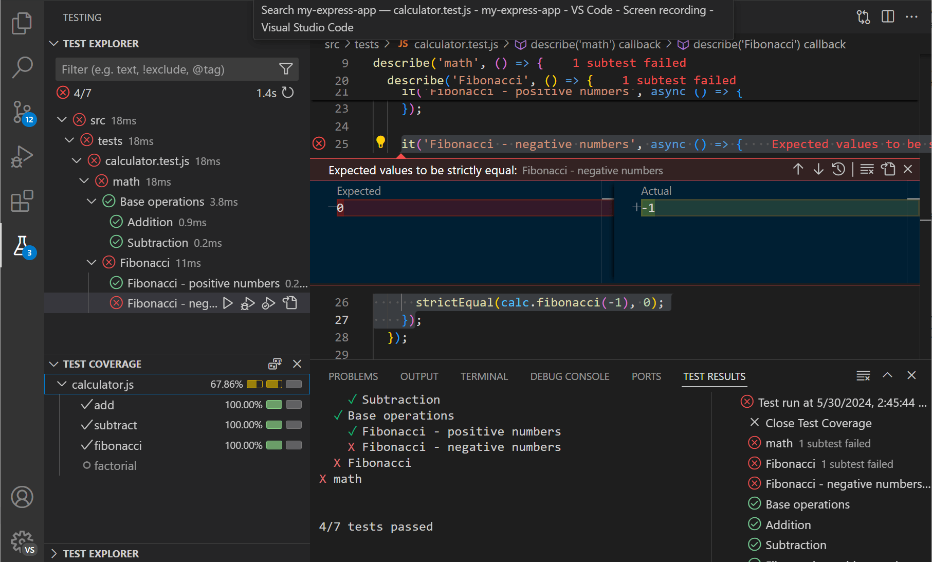Go to test file for Fibonacci negative

tap(290, 303)
